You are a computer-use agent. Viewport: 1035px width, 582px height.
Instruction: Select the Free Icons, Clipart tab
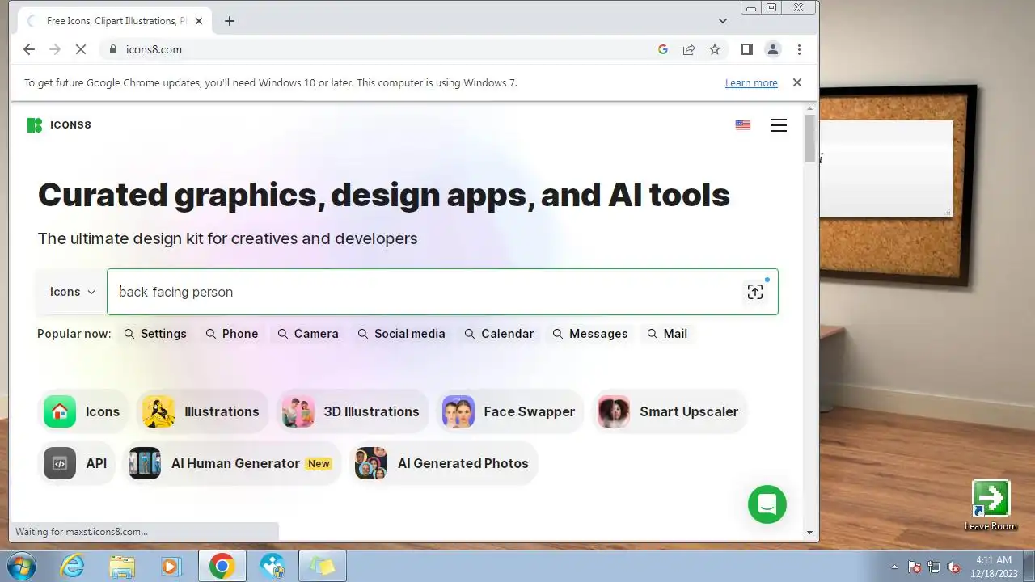pyautogui.click(x=115, y=21)
